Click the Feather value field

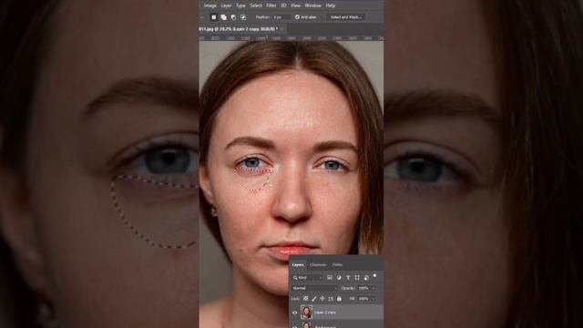[281, 17]
